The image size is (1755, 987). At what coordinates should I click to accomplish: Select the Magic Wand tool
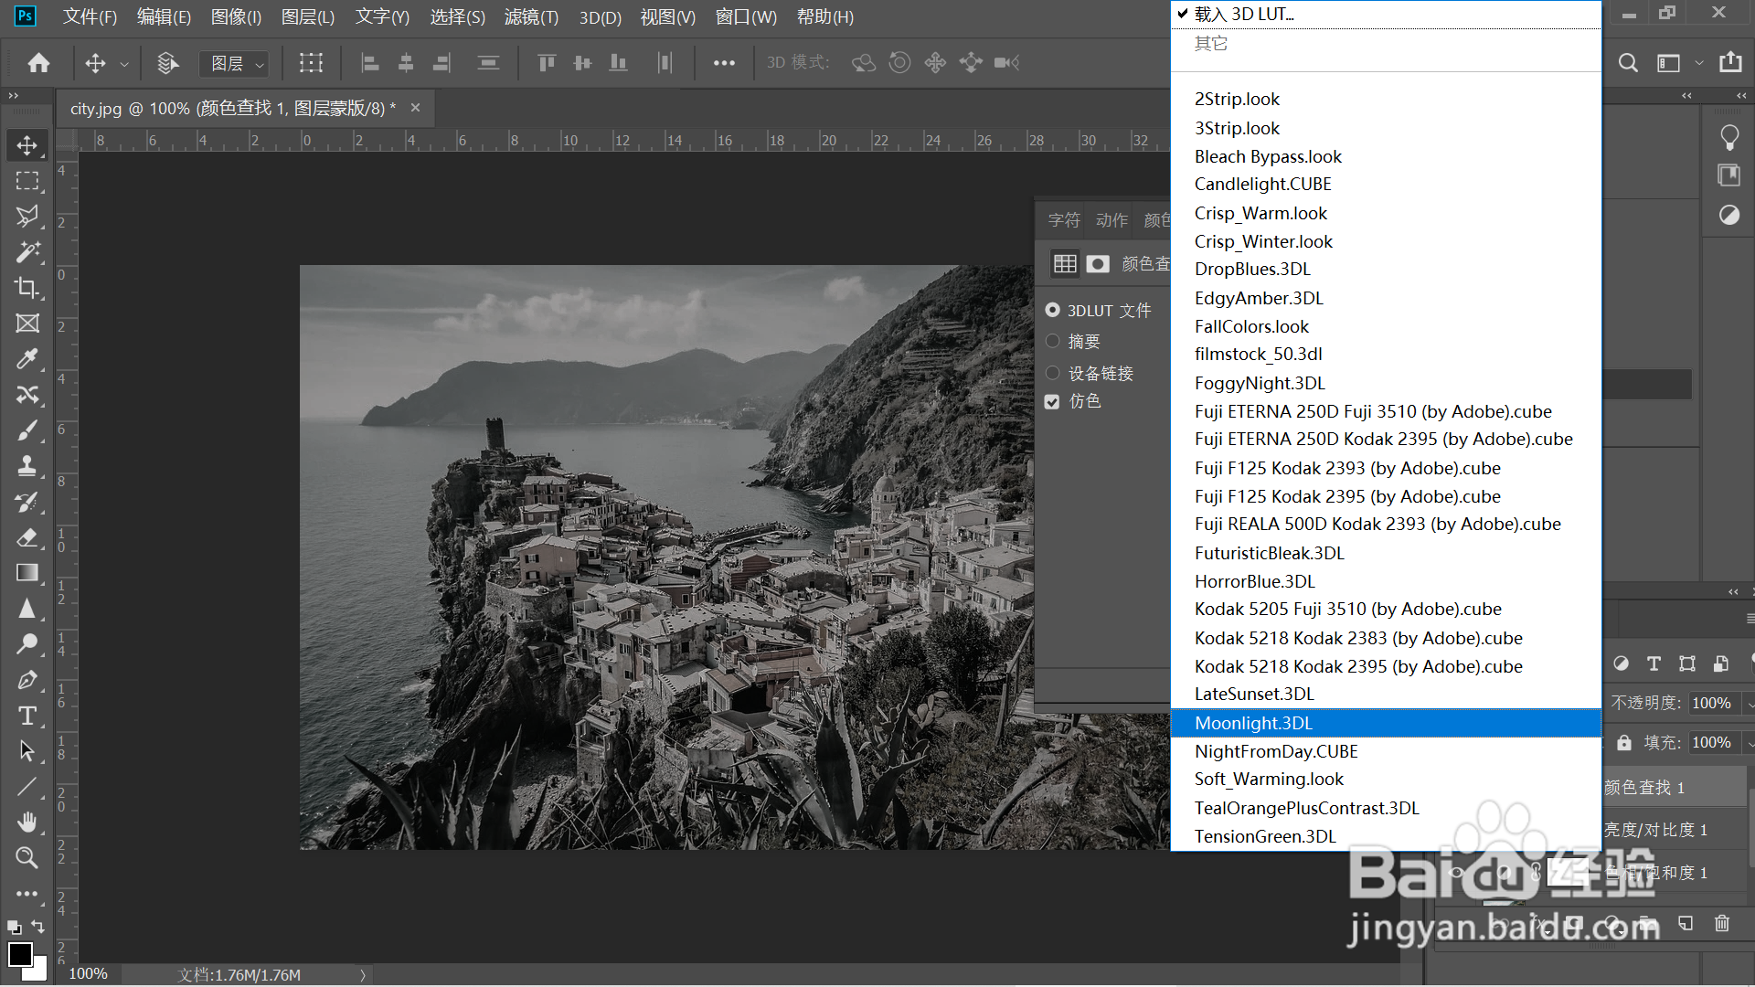click(27, 251)
